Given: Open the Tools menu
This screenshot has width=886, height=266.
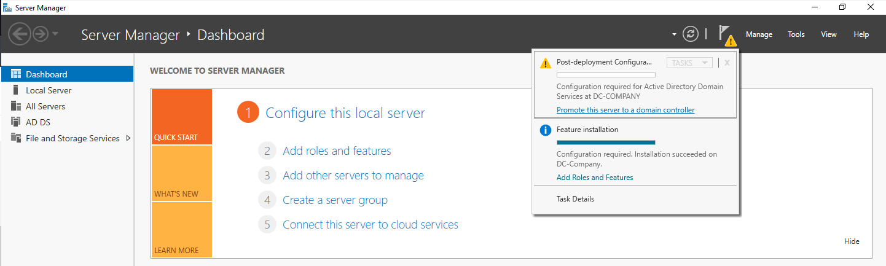Looking at the screenshot, I should coord(796,34).
